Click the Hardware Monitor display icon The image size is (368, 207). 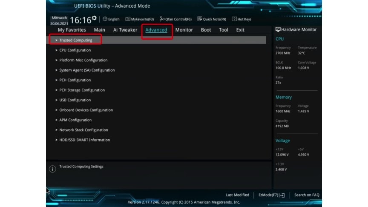278,30
